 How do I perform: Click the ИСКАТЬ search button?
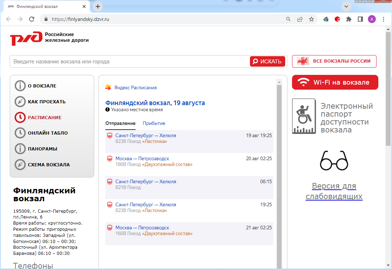268,61
